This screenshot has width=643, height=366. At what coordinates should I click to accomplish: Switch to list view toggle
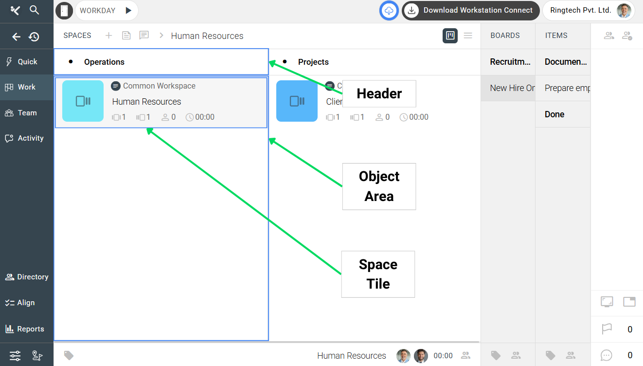[x=468, y=36]
